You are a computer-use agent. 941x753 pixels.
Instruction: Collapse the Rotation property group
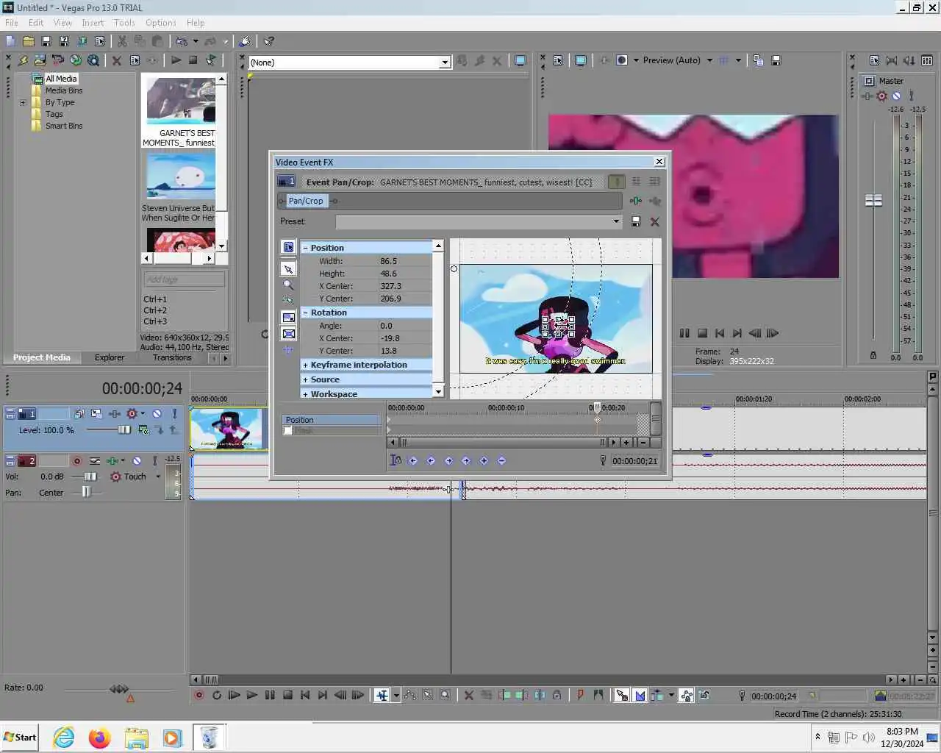(x=306, y=313)
